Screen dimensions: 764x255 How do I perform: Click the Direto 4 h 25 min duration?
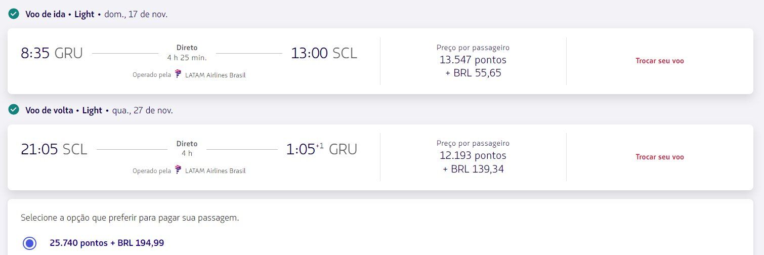point(187,53)
